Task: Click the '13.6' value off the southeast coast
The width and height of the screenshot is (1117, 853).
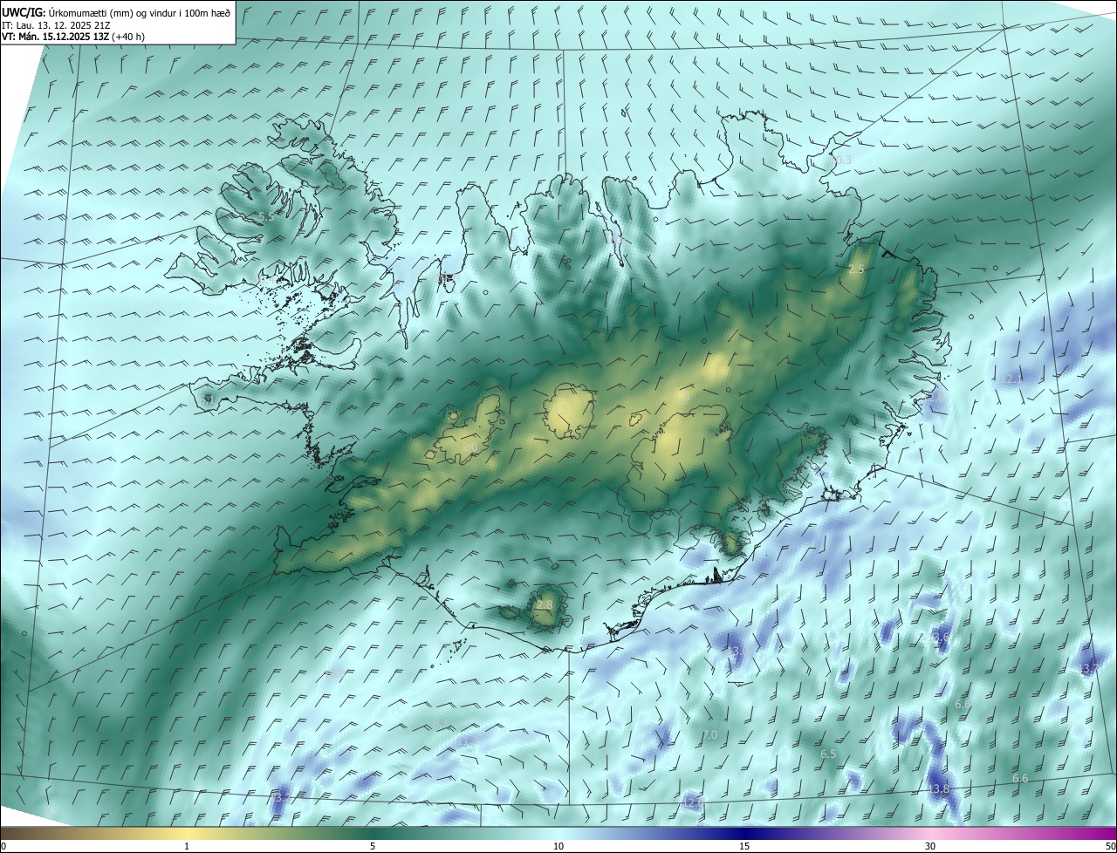Action: [939, 638]
